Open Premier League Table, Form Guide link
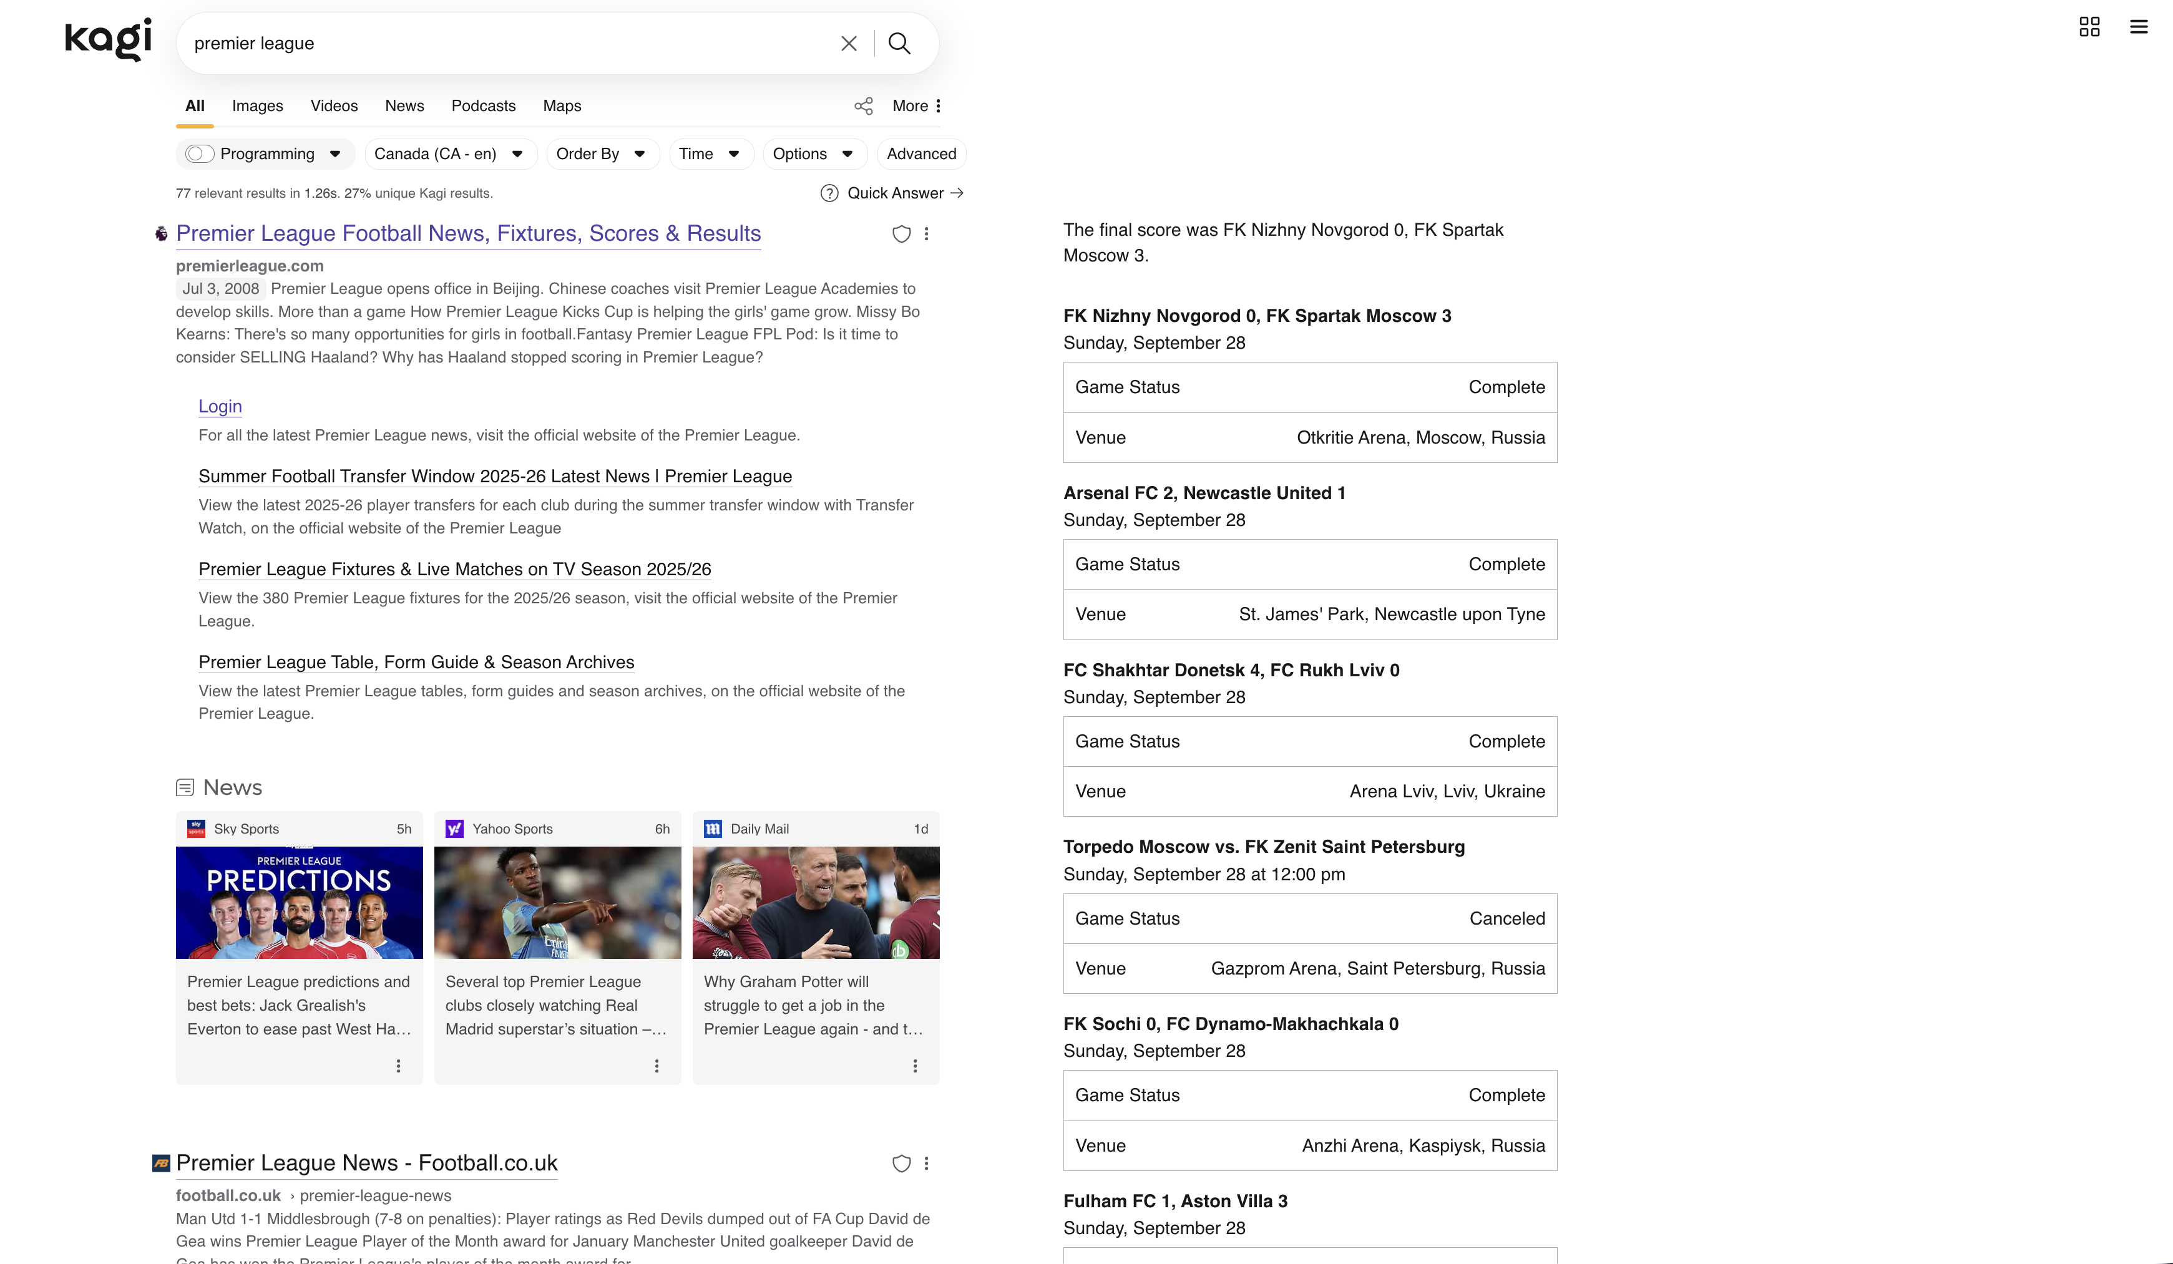The width and height of the screenshot is (2173, 1264). [x=416, y=662]
